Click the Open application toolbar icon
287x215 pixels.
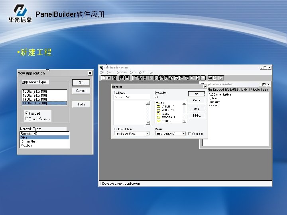109,78
